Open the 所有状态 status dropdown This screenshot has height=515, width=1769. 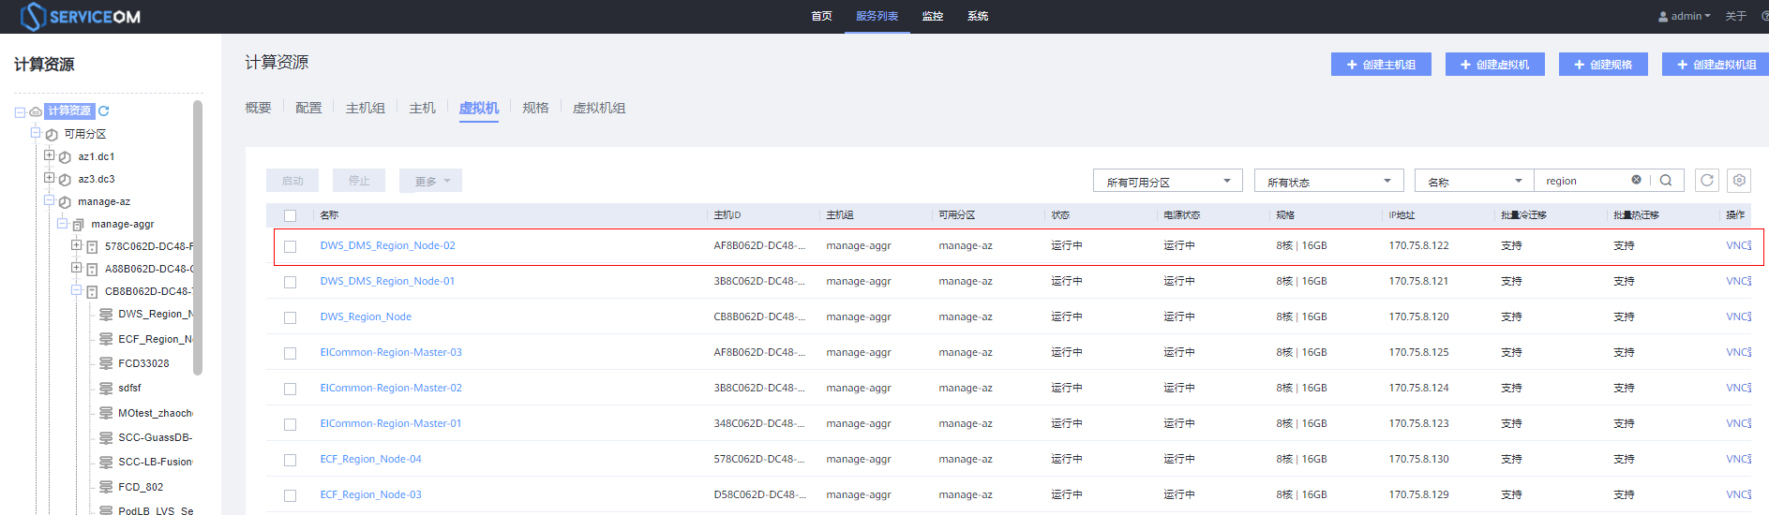point(1329,181)
